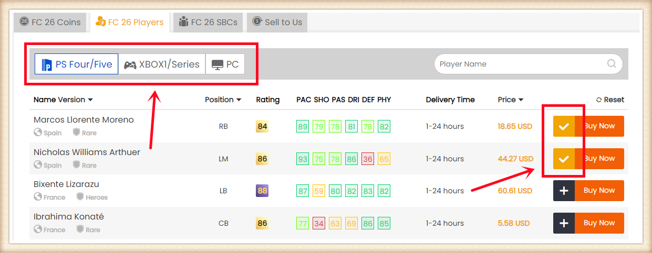652x253 pixels.
Task: Click the Rare shield icon under Nicholas Williams
Action: click(x=76, y=165)
